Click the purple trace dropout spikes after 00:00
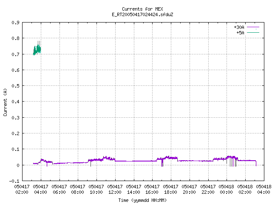Screen dimensions: 272x204 pos(232,162)
